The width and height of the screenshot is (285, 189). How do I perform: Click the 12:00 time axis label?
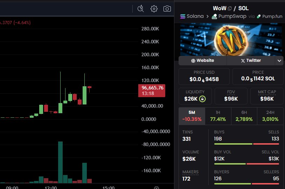coord(50,187)
